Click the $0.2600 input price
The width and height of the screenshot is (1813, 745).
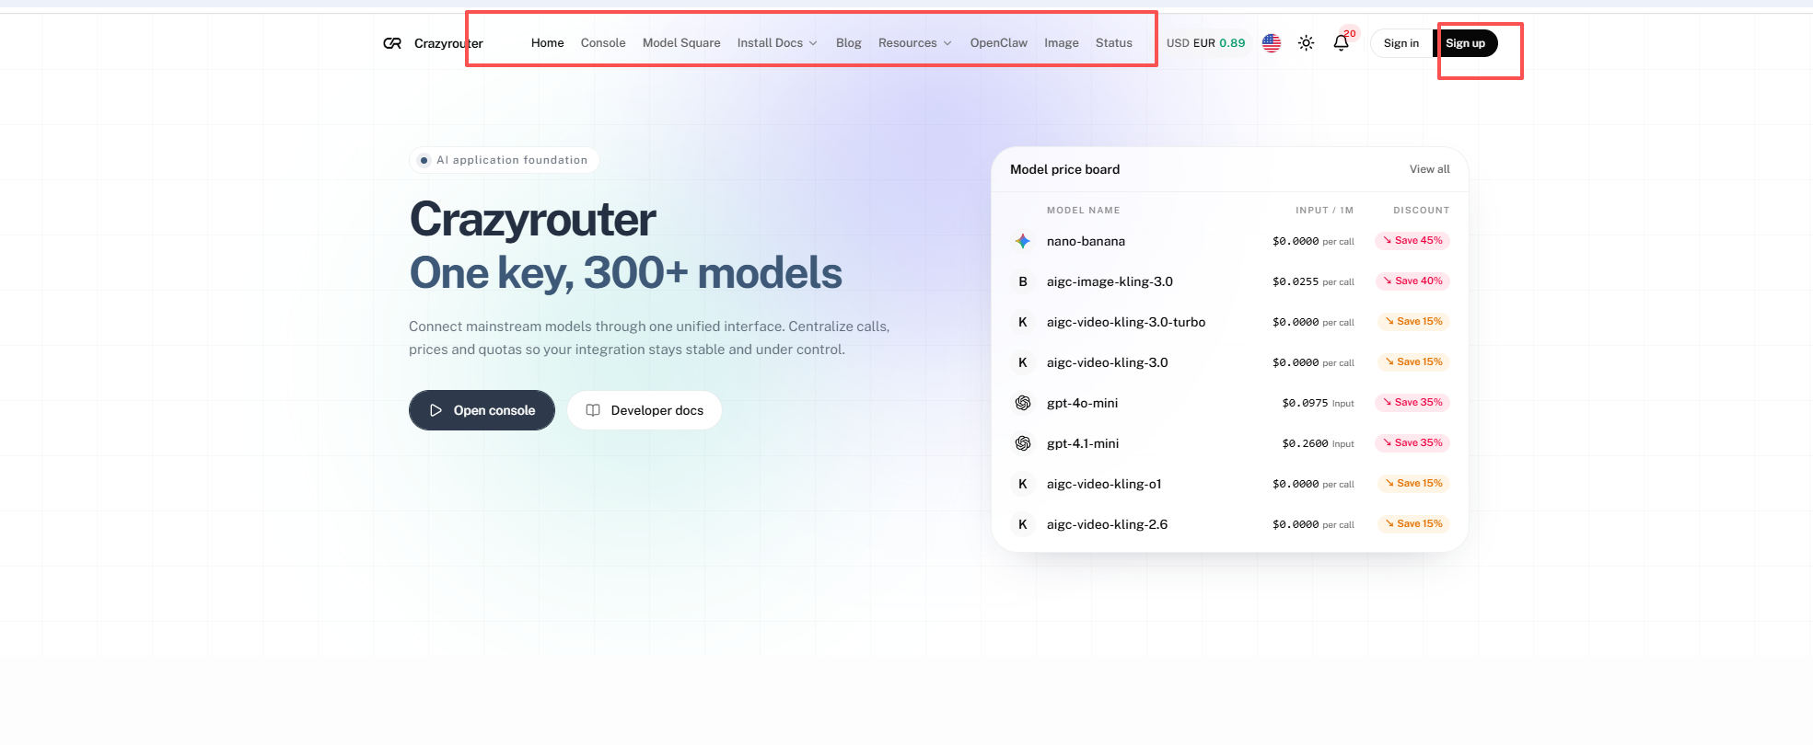tap(1305, 443)
